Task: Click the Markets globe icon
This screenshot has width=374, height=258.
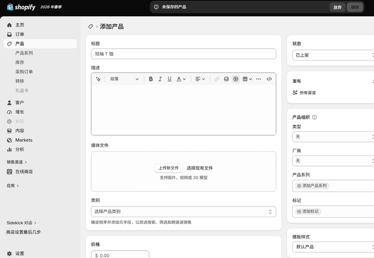Action: 9,140
